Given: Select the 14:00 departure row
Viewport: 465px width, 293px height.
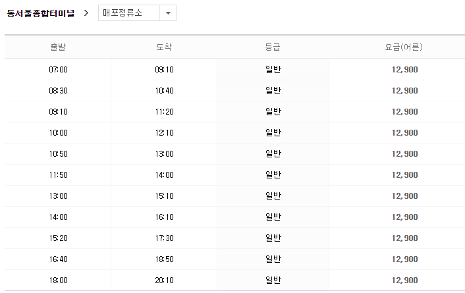Looking at the screenshot, I should click(58, 217).
